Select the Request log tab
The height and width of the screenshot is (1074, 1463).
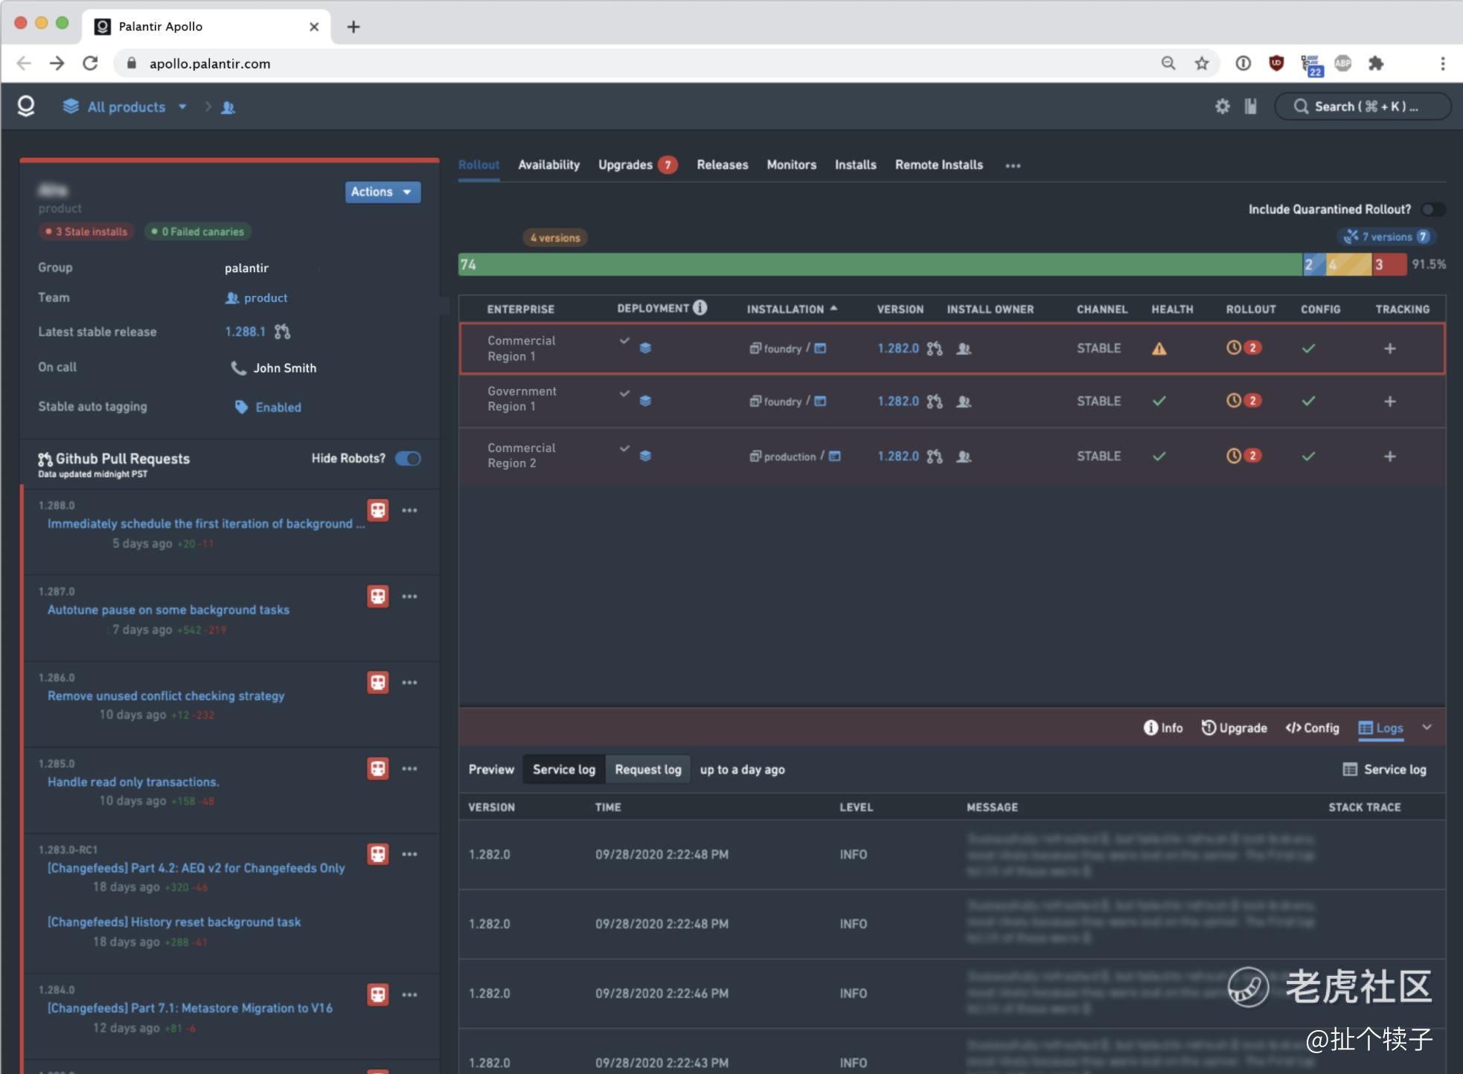[648, 770]
